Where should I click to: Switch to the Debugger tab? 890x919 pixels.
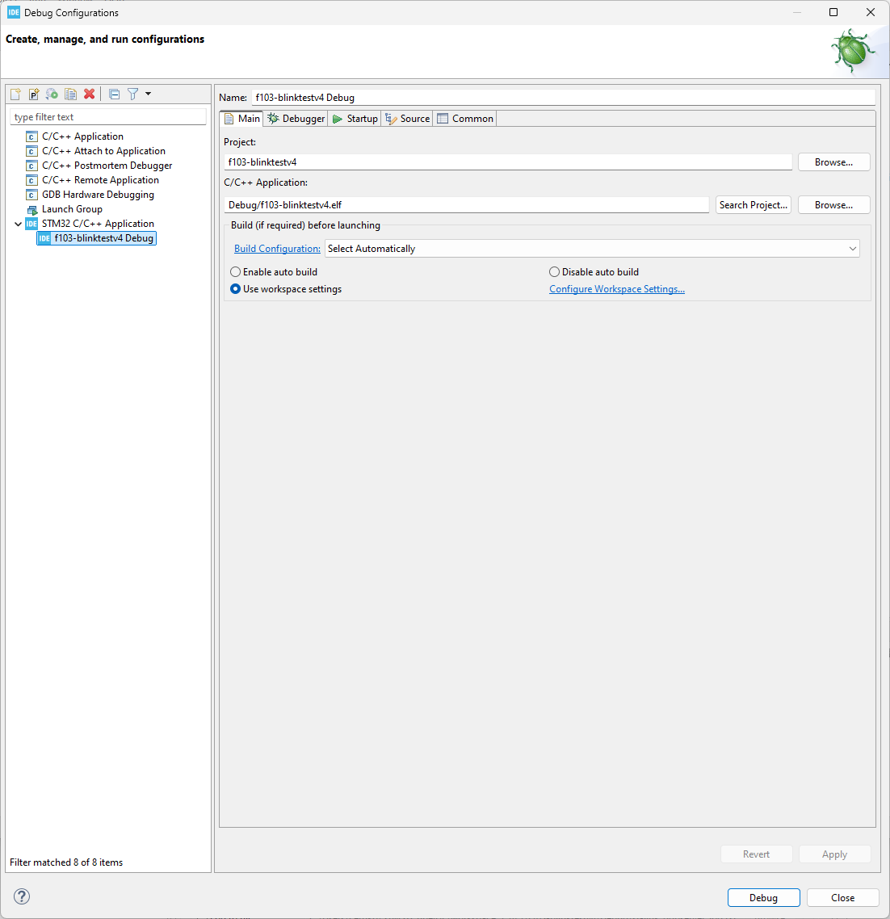pyautogui.click(x=296, y=118)
